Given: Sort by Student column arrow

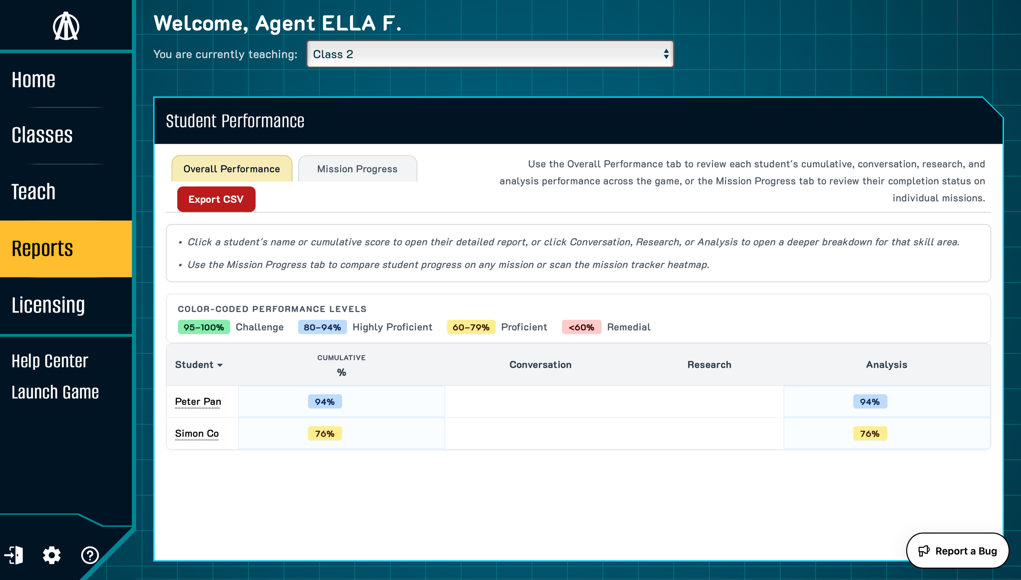Looking at the screenshot, I should (x=220, y=365).
